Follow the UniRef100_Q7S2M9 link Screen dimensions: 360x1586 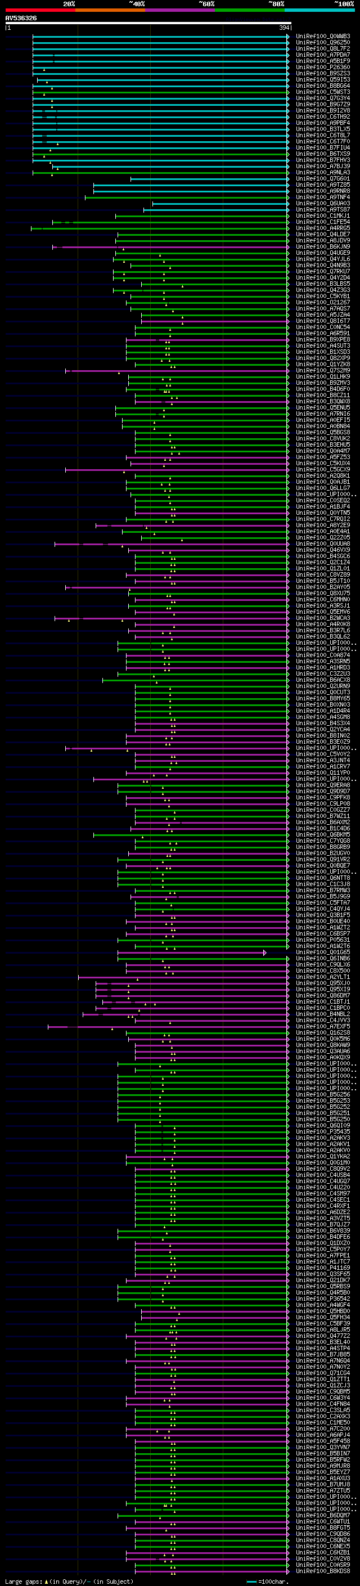[323, 371]
